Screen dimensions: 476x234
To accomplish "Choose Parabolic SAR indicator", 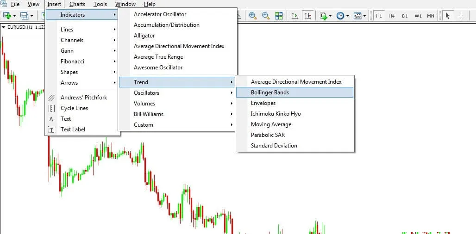I will pos(294,135).
